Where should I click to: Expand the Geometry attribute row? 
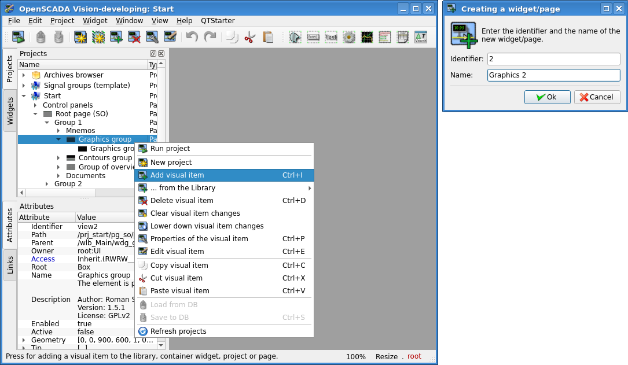pyautogui.click(x=24, y=340)
